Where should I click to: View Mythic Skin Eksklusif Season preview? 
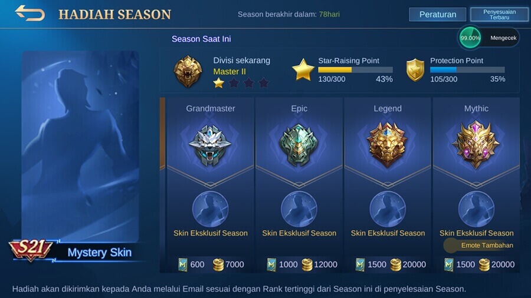point(476,209)
